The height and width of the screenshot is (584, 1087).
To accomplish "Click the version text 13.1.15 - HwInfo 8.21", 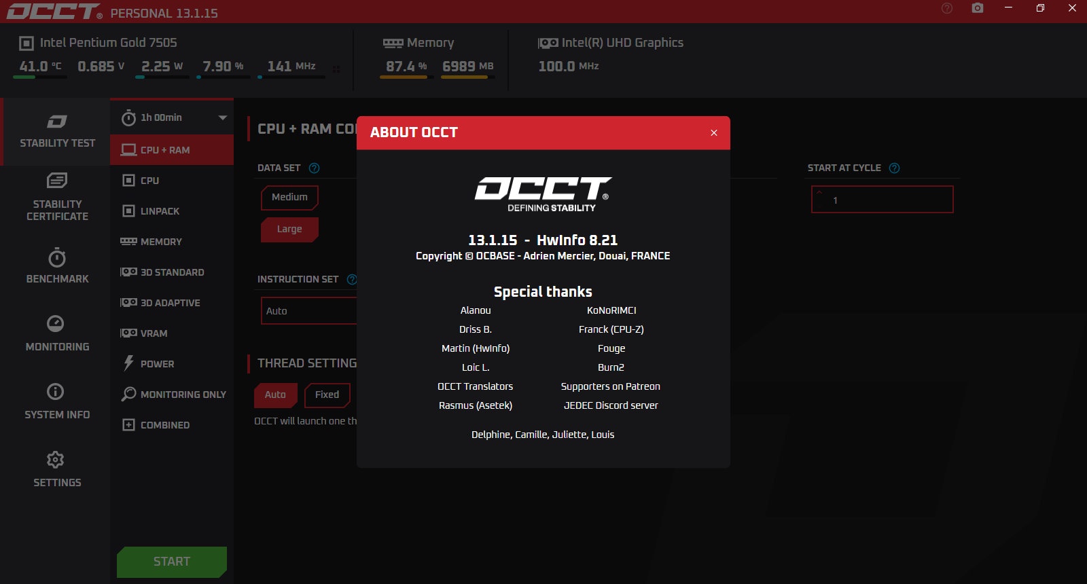I will [543, 240].
